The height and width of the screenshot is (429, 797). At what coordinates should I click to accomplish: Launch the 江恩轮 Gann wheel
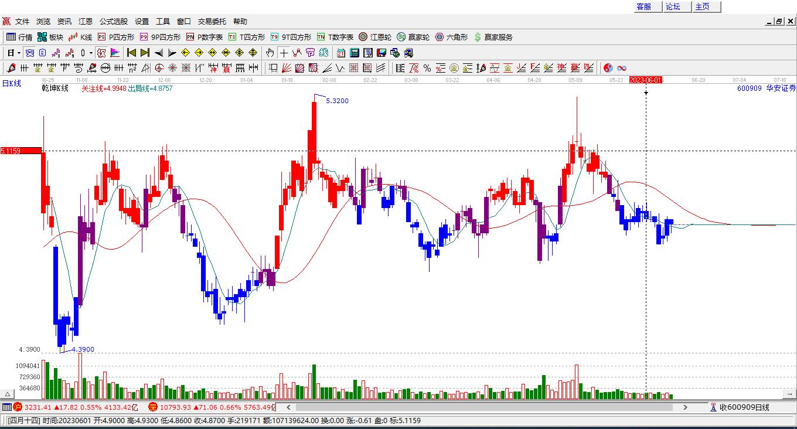(x=375, y=37)
